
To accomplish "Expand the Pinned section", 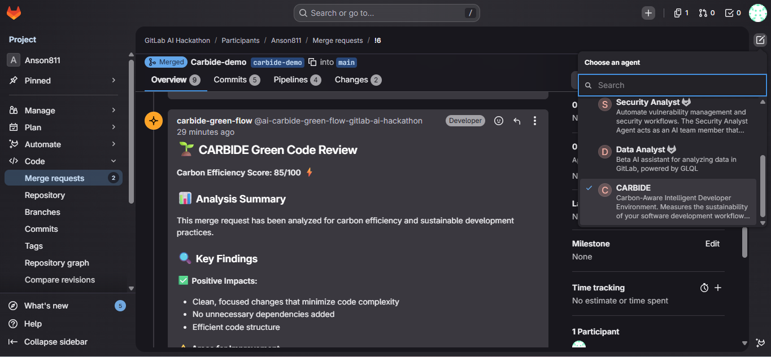I will [x=114, y=81].
